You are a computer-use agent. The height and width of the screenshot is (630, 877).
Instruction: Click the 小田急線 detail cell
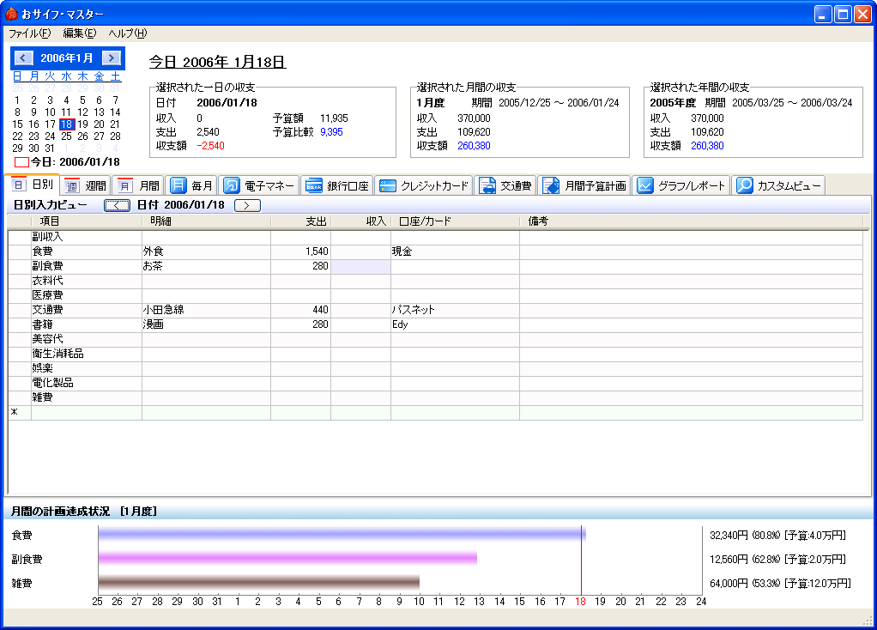[x=207, y=310]
